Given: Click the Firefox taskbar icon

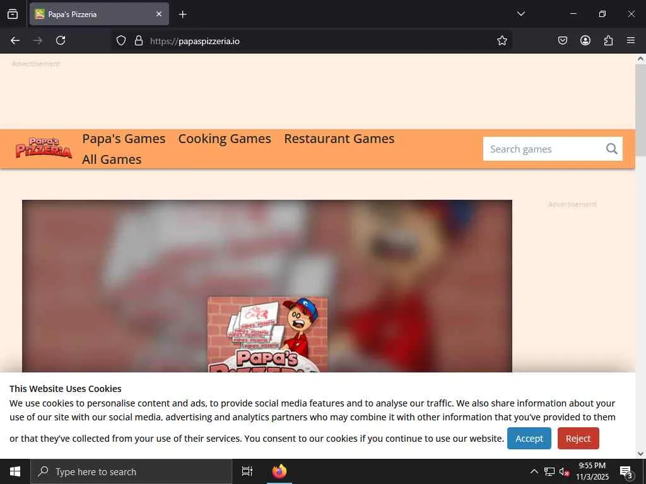Looking at the screenshot, I should pyautogui.click(x=279, y=471).
